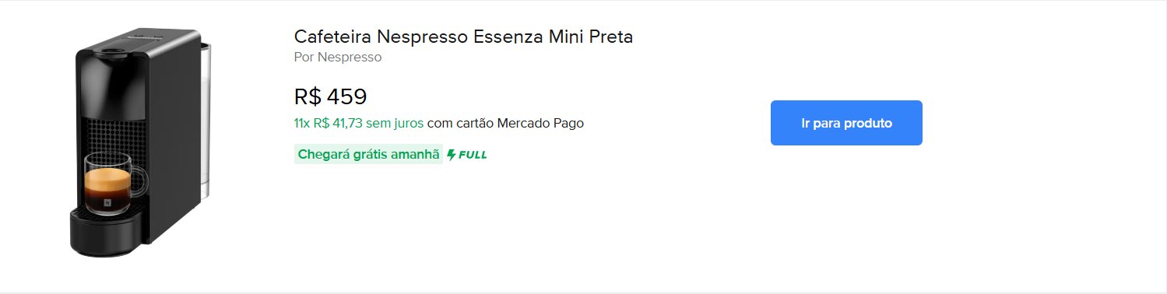Click the Ir para produto button
This screenshot has width=1167, height=294.
[846, 123]
